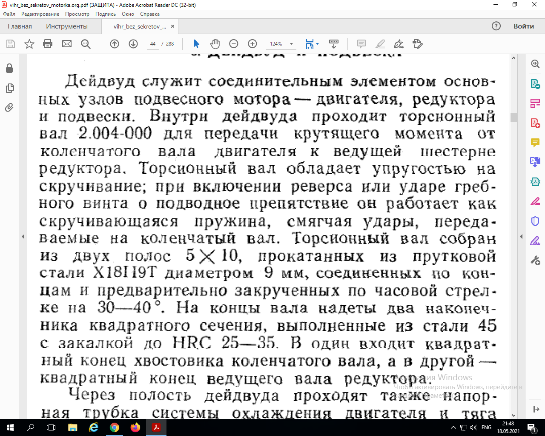Switch to the Инструменты tab

(67, 26)
